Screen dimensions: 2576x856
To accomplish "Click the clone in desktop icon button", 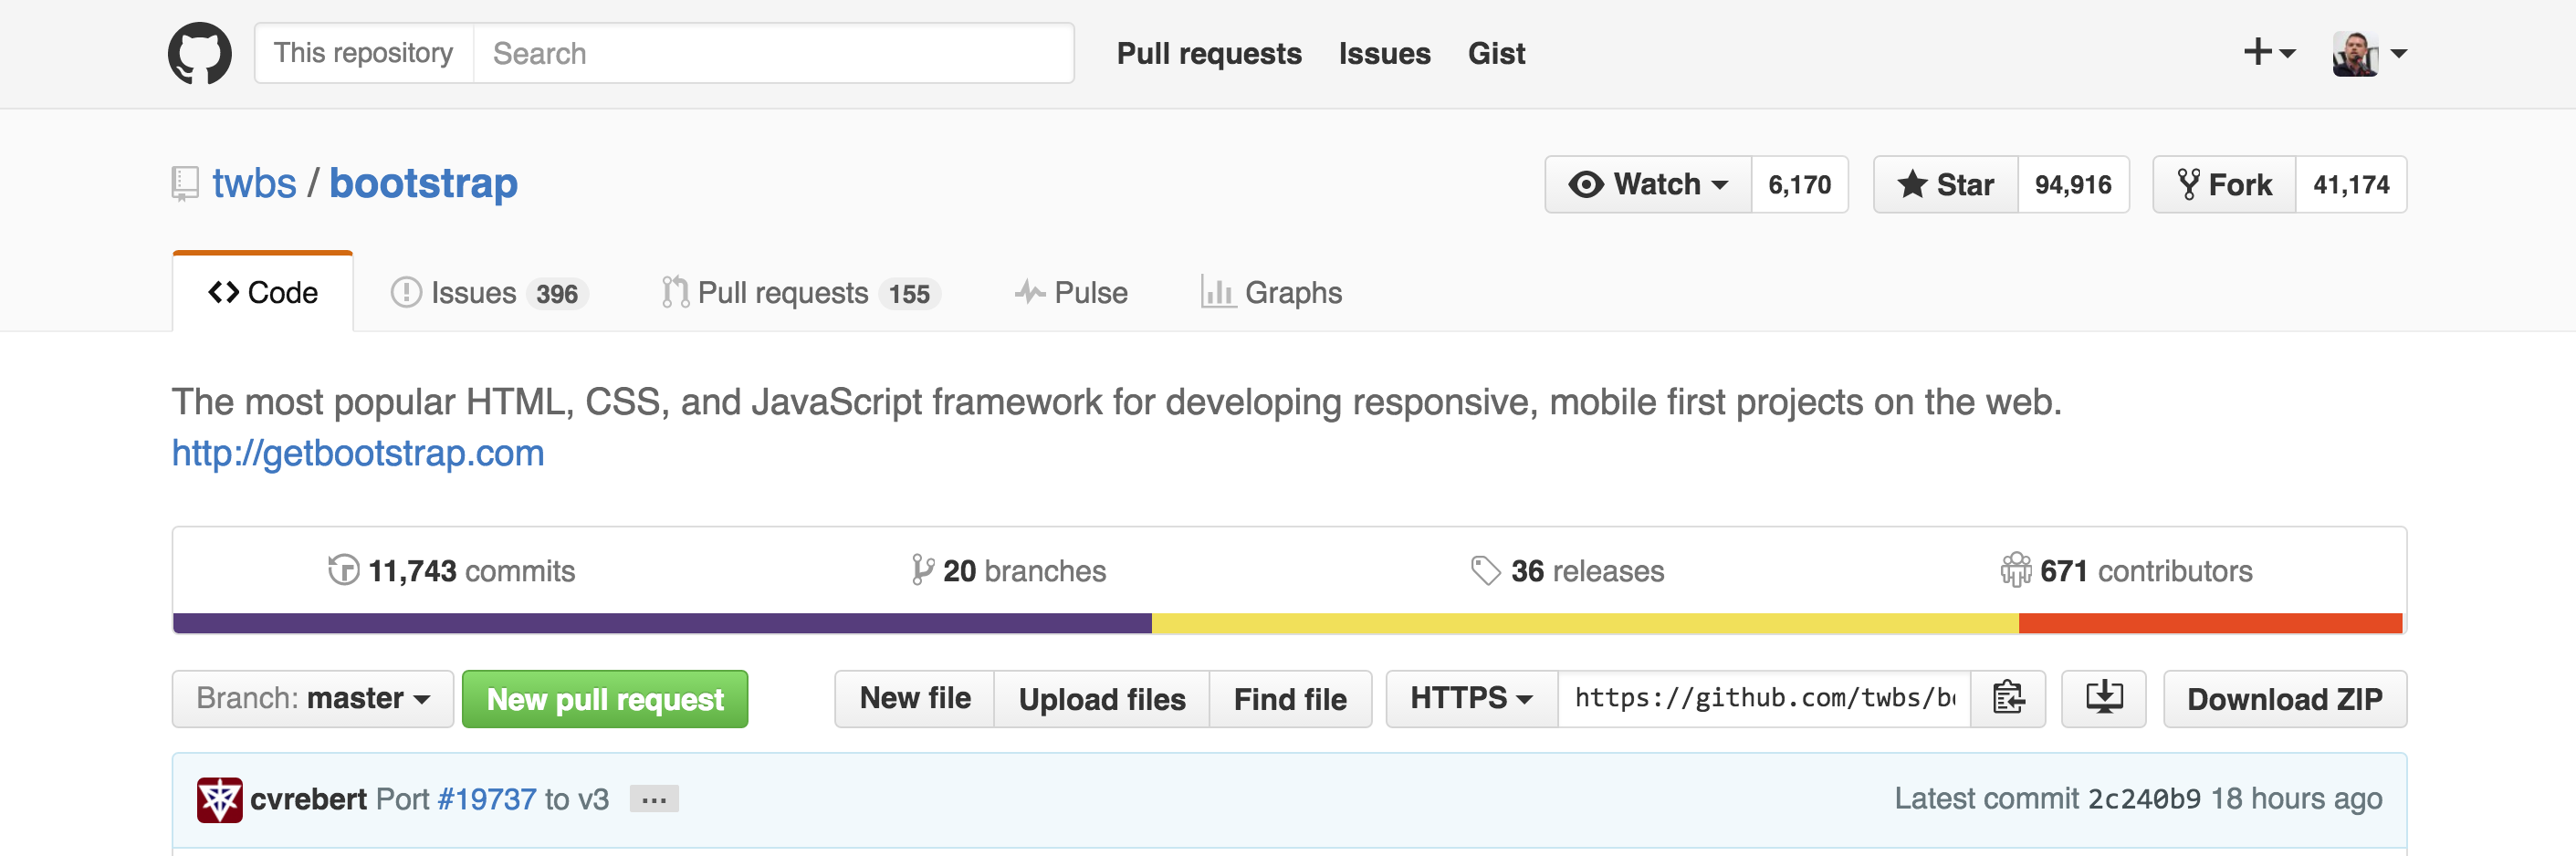I will click(x=2103, y=698).
